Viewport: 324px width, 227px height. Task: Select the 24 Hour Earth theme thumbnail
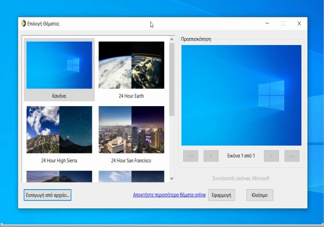131,65
